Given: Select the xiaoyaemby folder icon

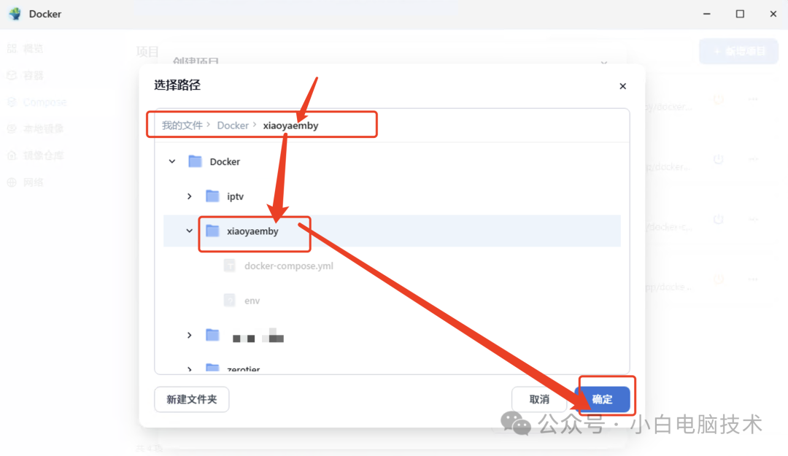Looking at the screenshot, I should 212,231.
